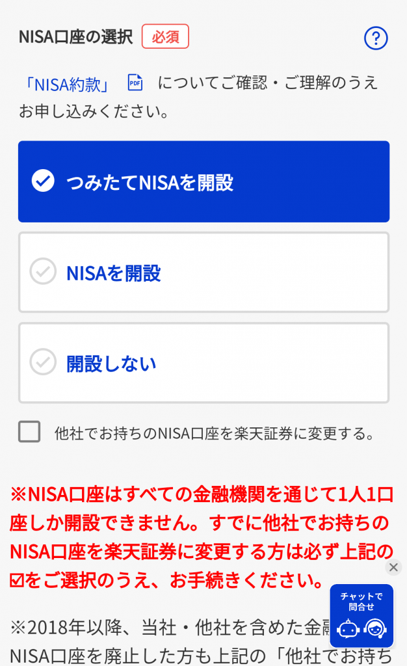Tick the checkbox for transferring another company's NISA
Image resolution: width=407 pixels, height=666 pixels.
tap(29, 432)
